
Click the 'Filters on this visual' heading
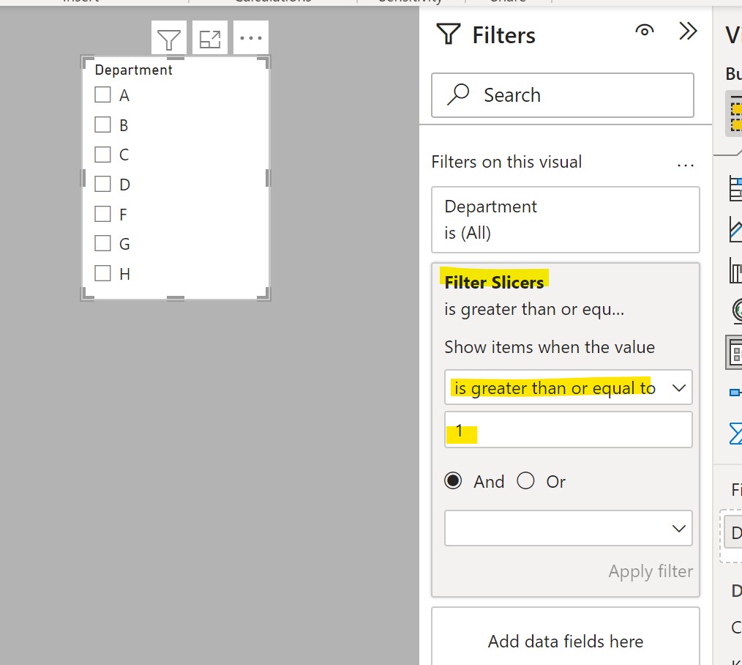(x=506, y=162)
